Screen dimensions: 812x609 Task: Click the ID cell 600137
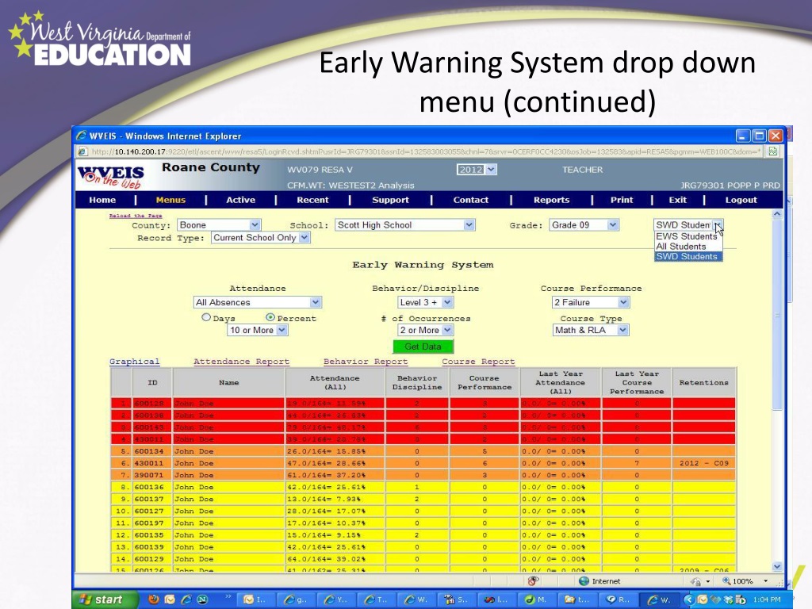(152, 499)
